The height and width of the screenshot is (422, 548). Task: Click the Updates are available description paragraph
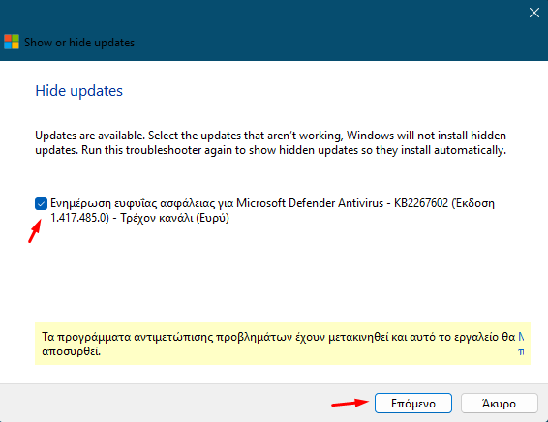[270, 143]
